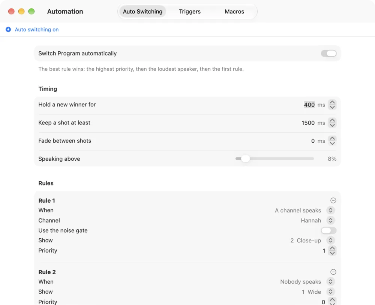The image size is (375, 305).
Task: Click the 'Speaking above' label
Action: pyautogui.click(x=59, y=159)
